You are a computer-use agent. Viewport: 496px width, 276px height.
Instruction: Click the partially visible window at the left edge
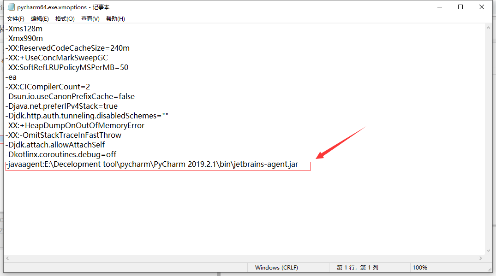point(1,138)
